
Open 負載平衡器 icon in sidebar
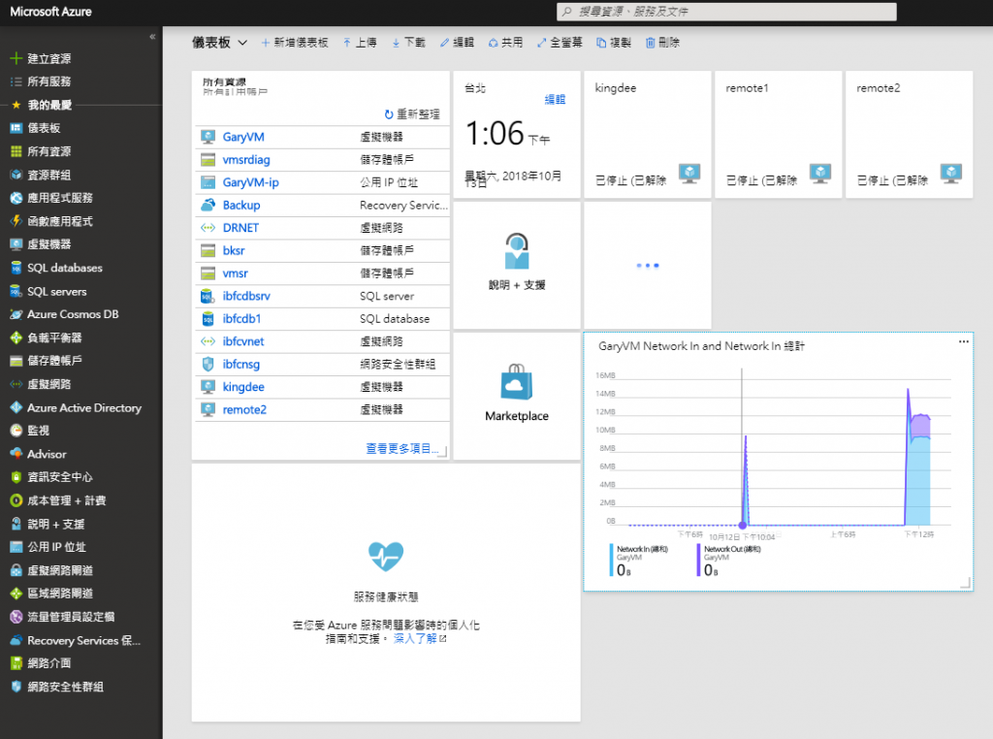click(x=16, y=337)
